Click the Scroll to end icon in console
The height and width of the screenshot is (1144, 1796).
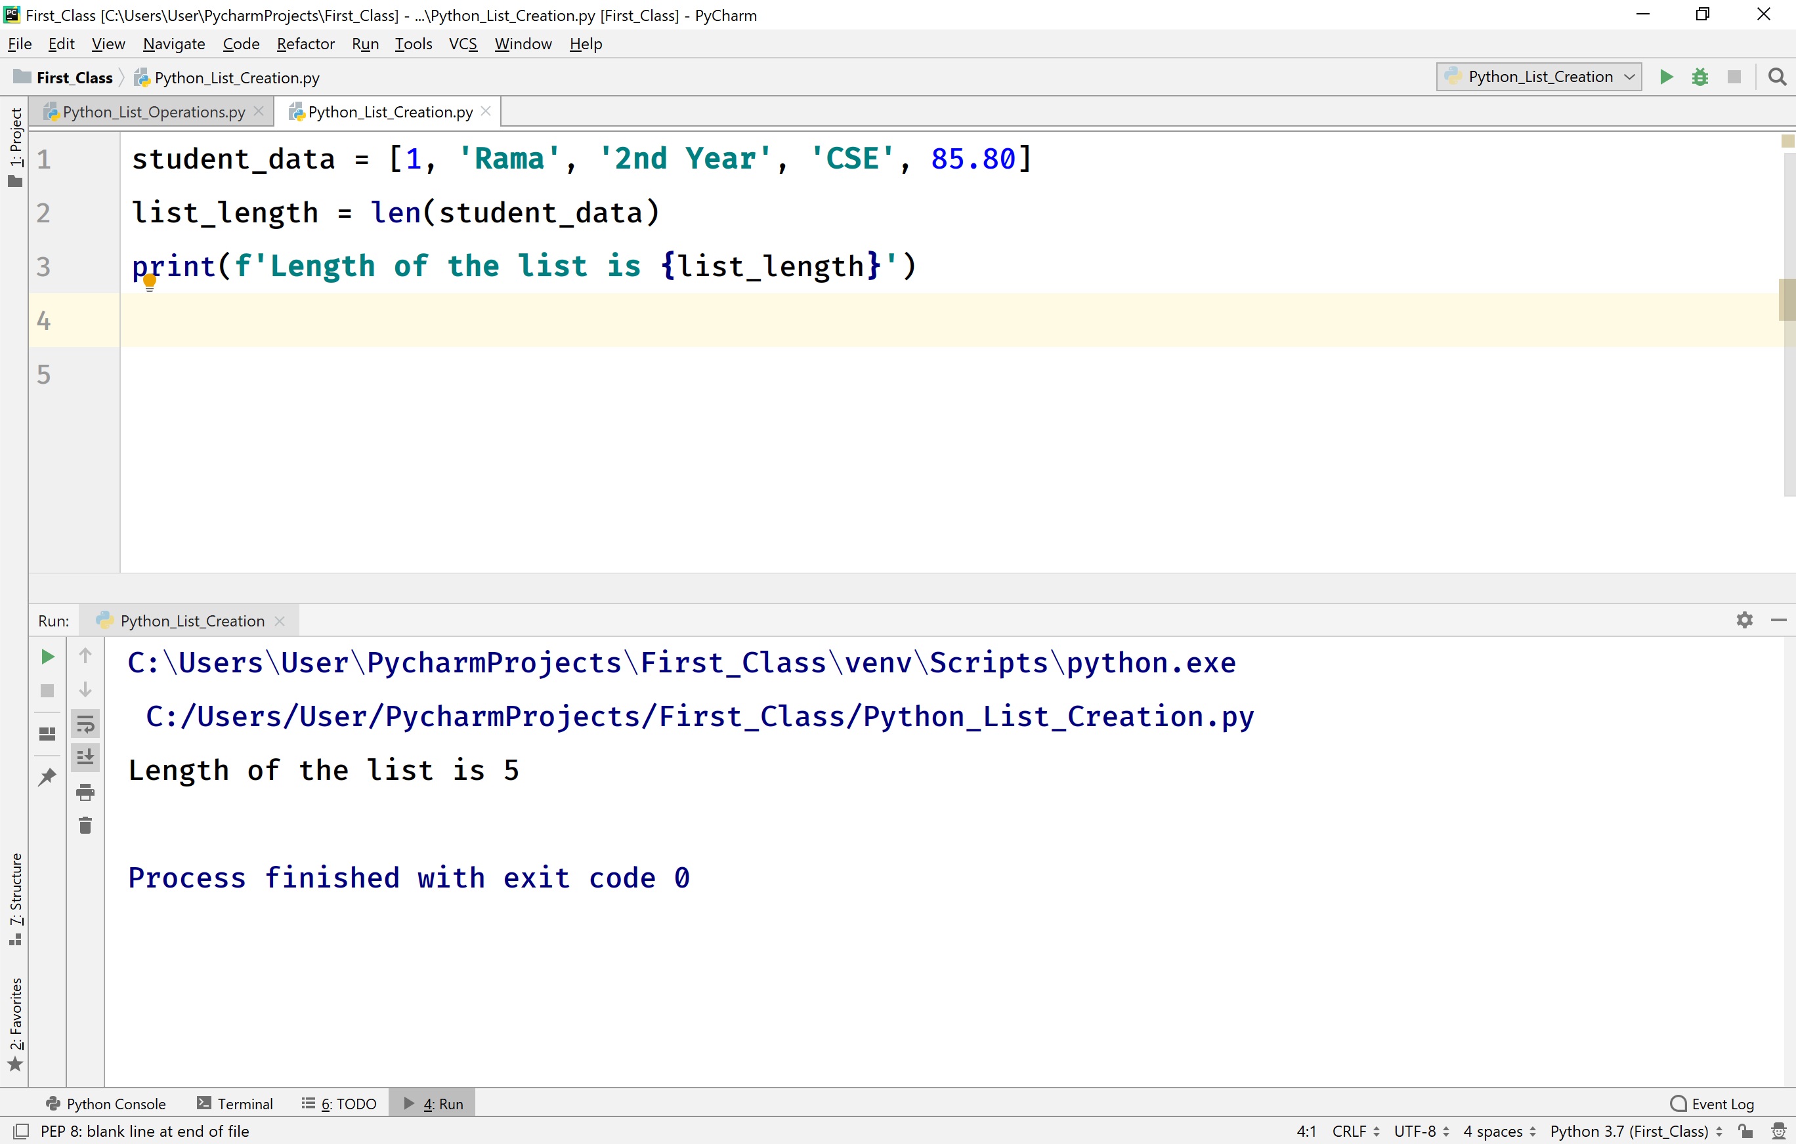pyautogui.click(x=85, y=757)
